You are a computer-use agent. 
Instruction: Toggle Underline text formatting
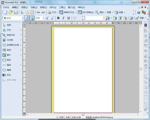tap(68, 18)
